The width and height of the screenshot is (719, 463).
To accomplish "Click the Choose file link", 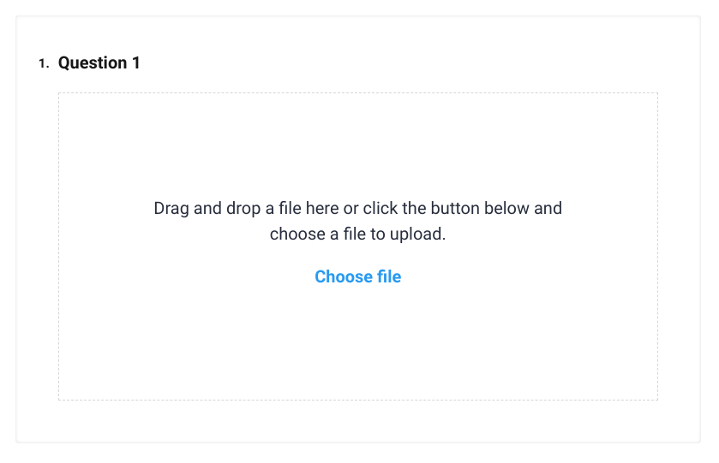I will point(357,276).
